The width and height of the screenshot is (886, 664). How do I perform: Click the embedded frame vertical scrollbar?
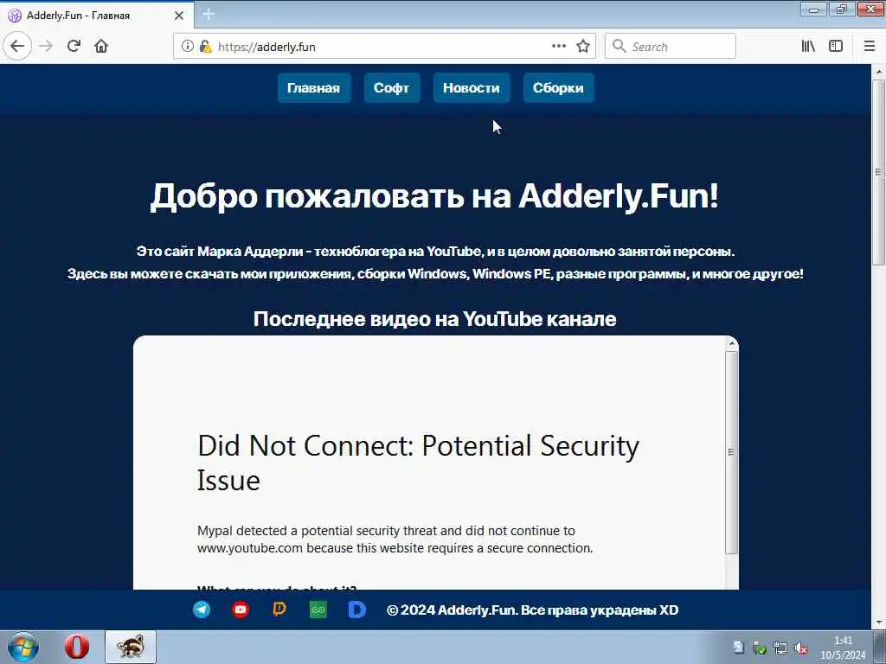click(731, 451)
